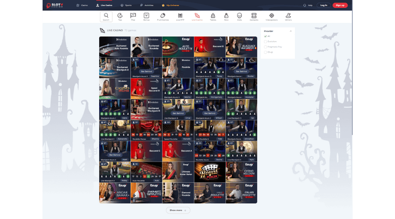Select the Live Casino category icon

click(197, 17)
